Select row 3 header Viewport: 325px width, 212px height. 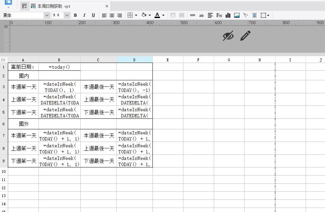point(4,87)
